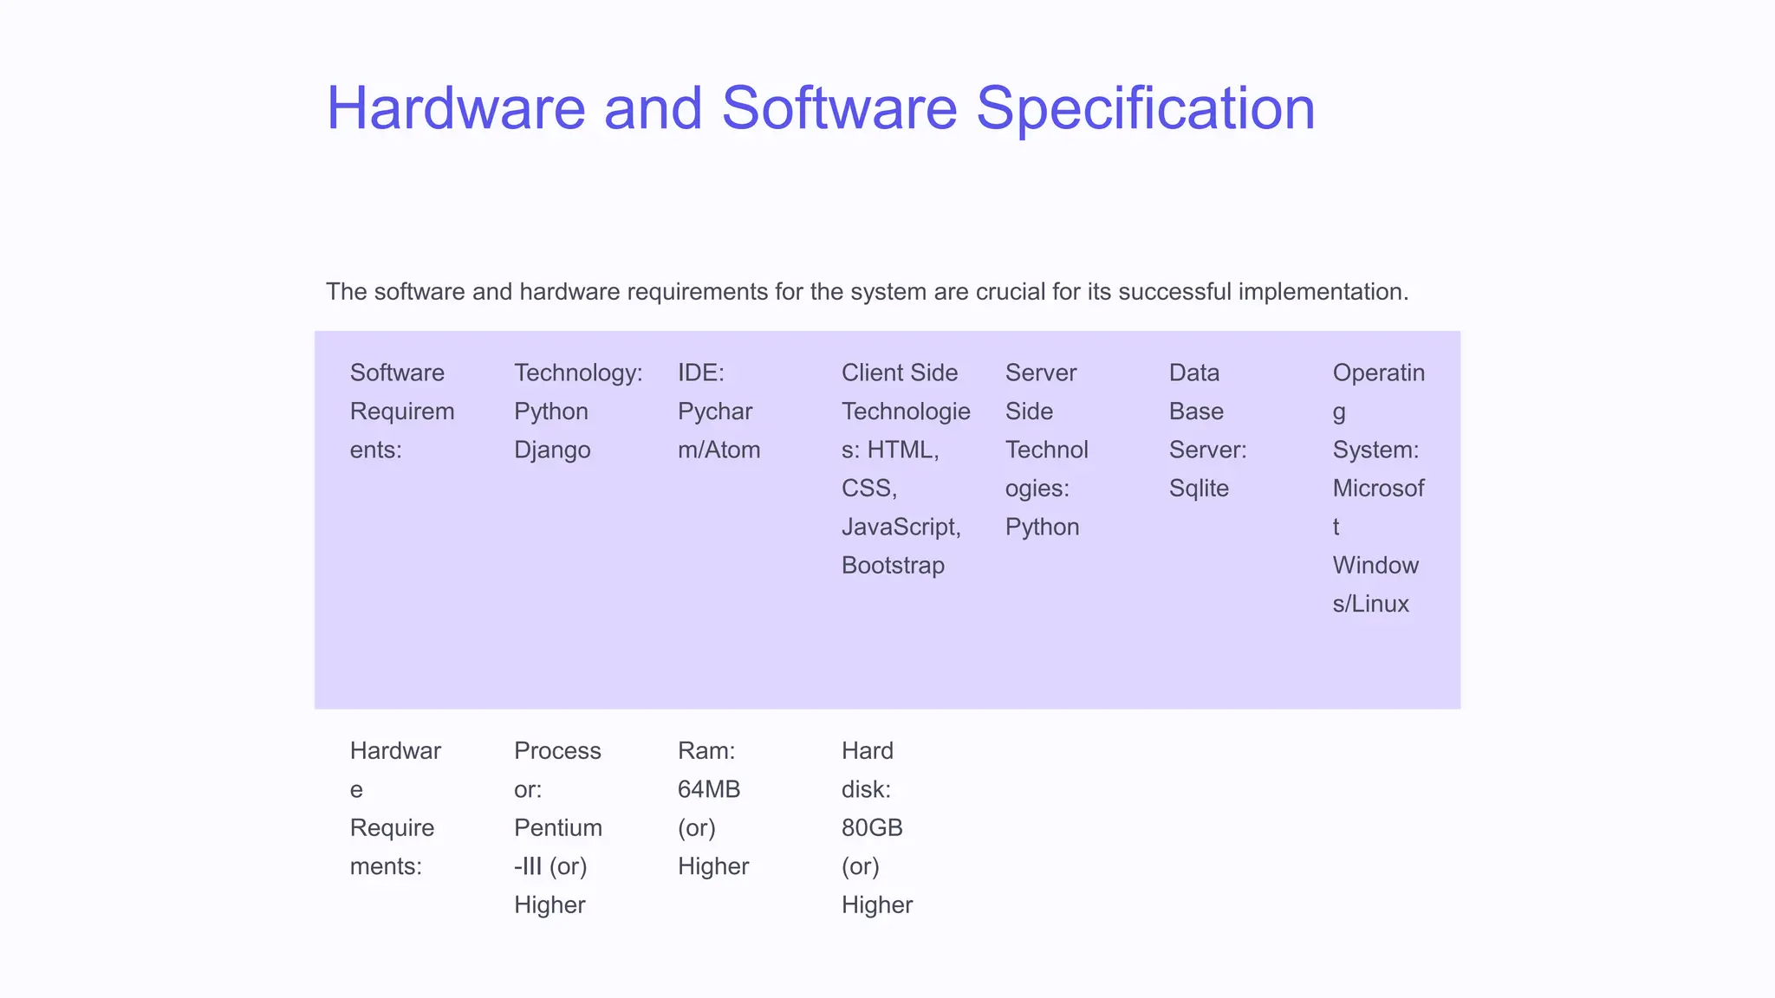Select the Data Base Server: Sqlite cell
Viewport: 1775px width, 998px height.
pyautogui.click(x=1208, y=431)
